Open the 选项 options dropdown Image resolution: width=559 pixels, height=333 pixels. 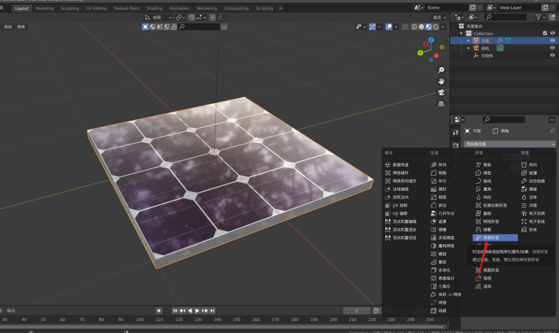[x=439, y=17]
